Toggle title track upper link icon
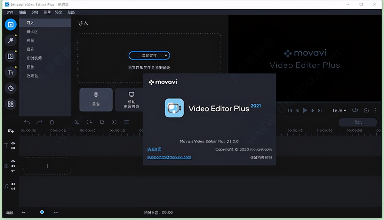Screen dimensions: 384x220 click(13, 143)
